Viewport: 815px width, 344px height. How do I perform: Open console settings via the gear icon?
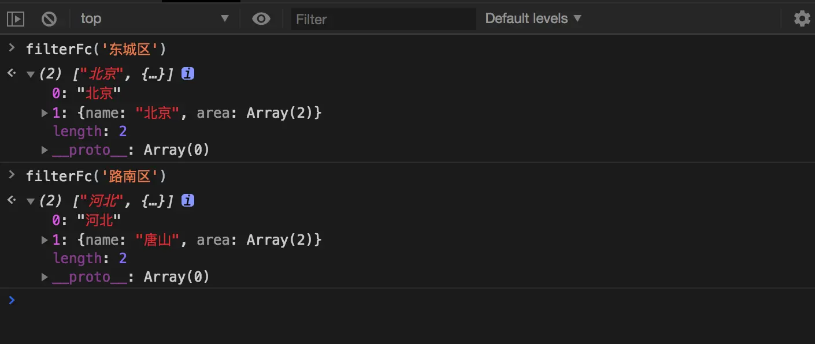(802, 18)
